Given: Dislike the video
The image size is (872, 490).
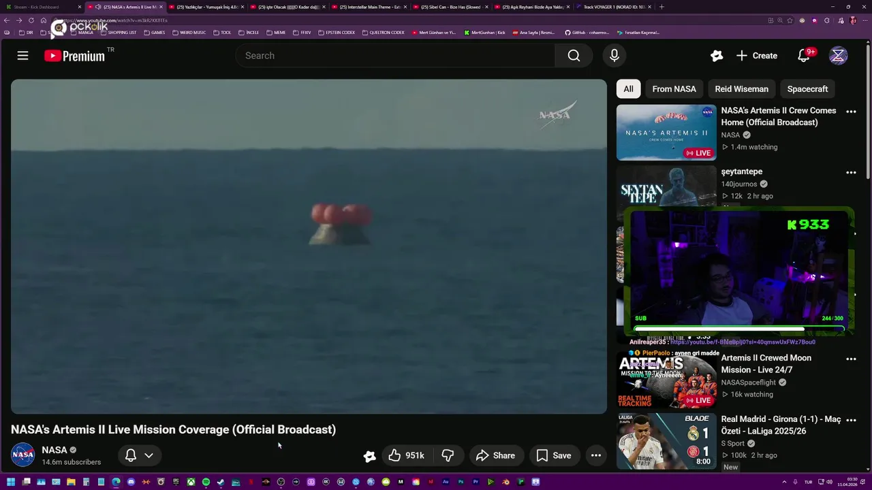Looking at the screenshot, I should click(x=448, y=455).
